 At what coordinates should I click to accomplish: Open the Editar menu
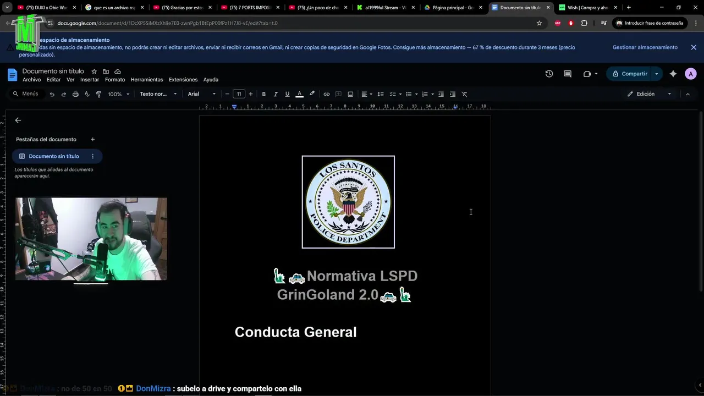[x=53, y=80]
